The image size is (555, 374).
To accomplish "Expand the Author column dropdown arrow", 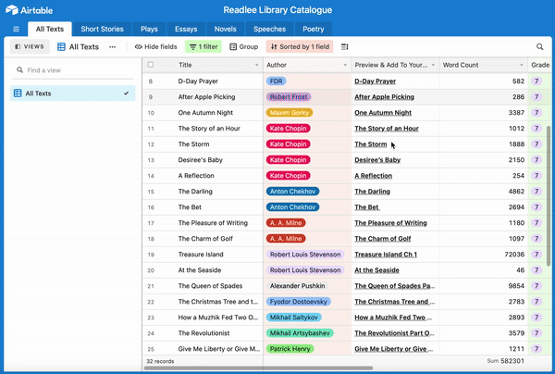I will 345,65.
